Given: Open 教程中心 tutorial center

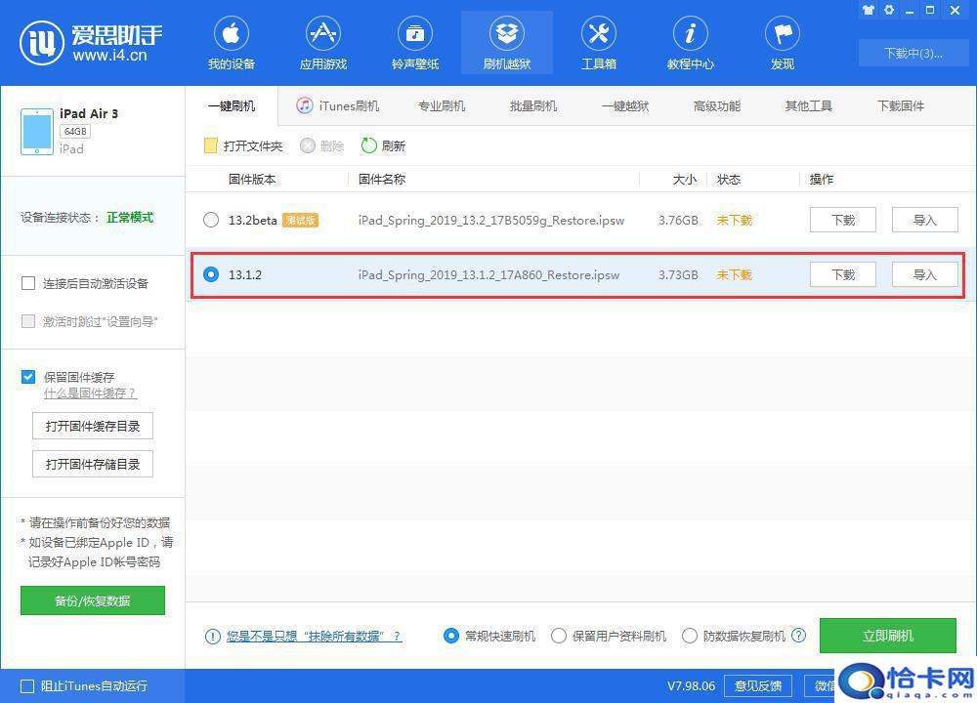Looking at the screenshot, I should [x=691, y=43].
